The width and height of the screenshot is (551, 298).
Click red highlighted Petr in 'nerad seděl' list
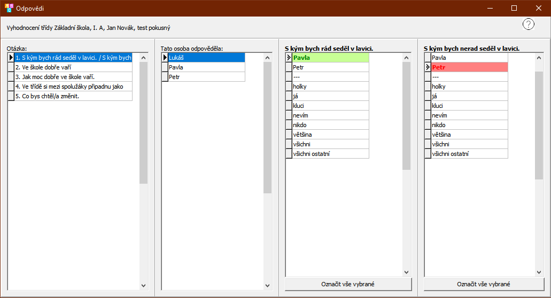(x=469, y=67)
